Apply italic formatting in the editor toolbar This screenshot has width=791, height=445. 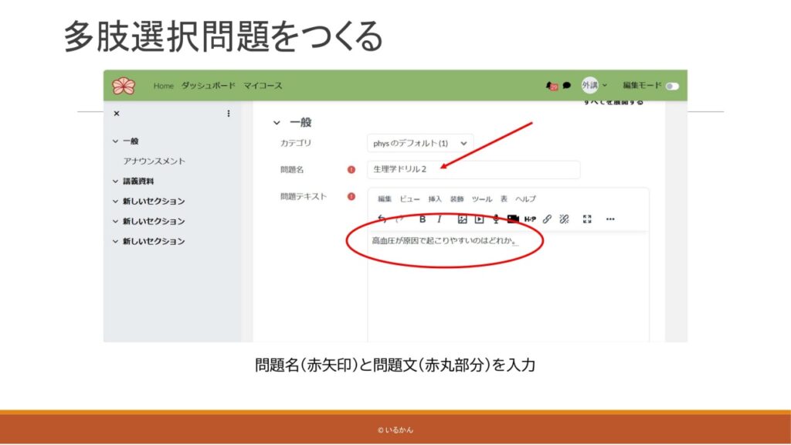(x=440, y=219)
